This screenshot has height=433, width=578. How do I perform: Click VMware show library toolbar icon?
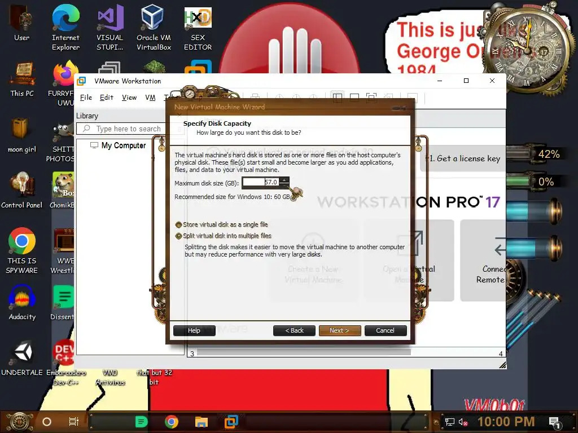click(x=338, y=98)
